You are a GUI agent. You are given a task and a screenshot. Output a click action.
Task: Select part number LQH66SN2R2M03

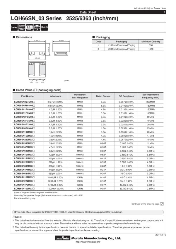coord(24,117)
